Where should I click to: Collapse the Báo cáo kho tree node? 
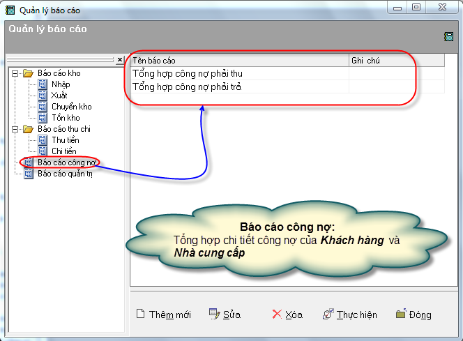pyautogui.click(x=15, y=73)
